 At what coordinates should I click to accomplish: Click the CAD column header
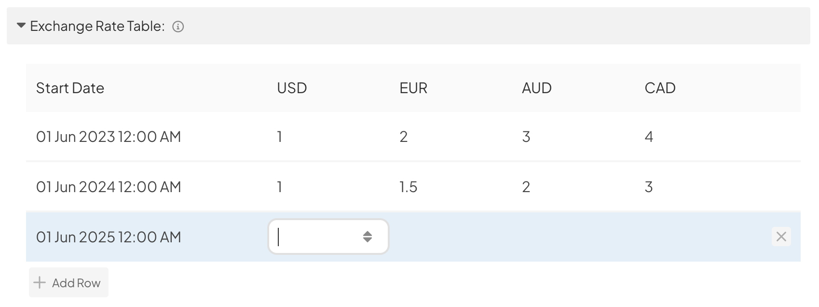(x=660, y=88)
